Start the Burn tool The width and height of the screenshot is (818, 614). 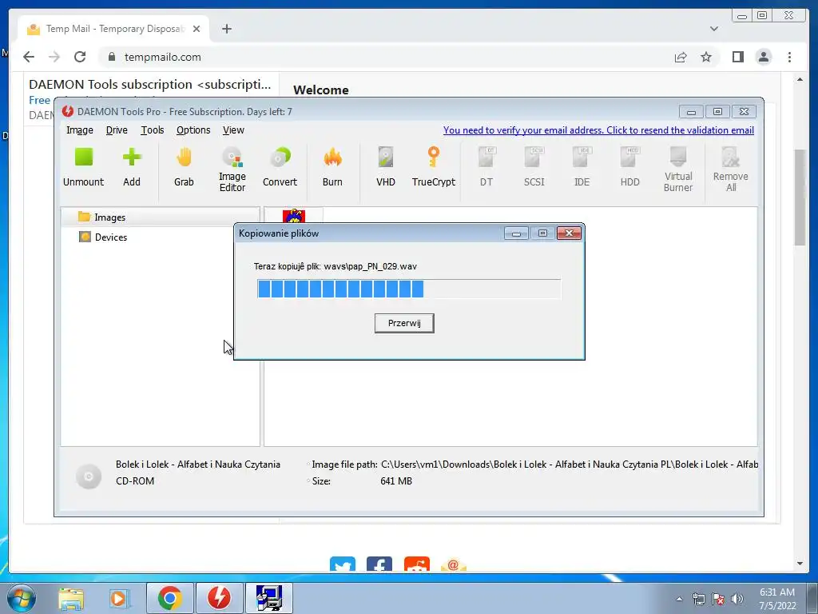click(332, 167)
